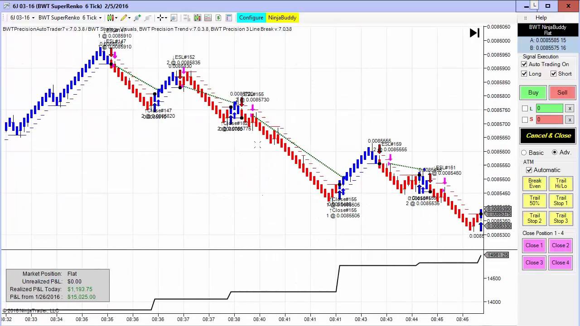This screenshot has width=580, height=326.
Task: Click the 0.0085330 price marker on axis
Action: (498, 226)
